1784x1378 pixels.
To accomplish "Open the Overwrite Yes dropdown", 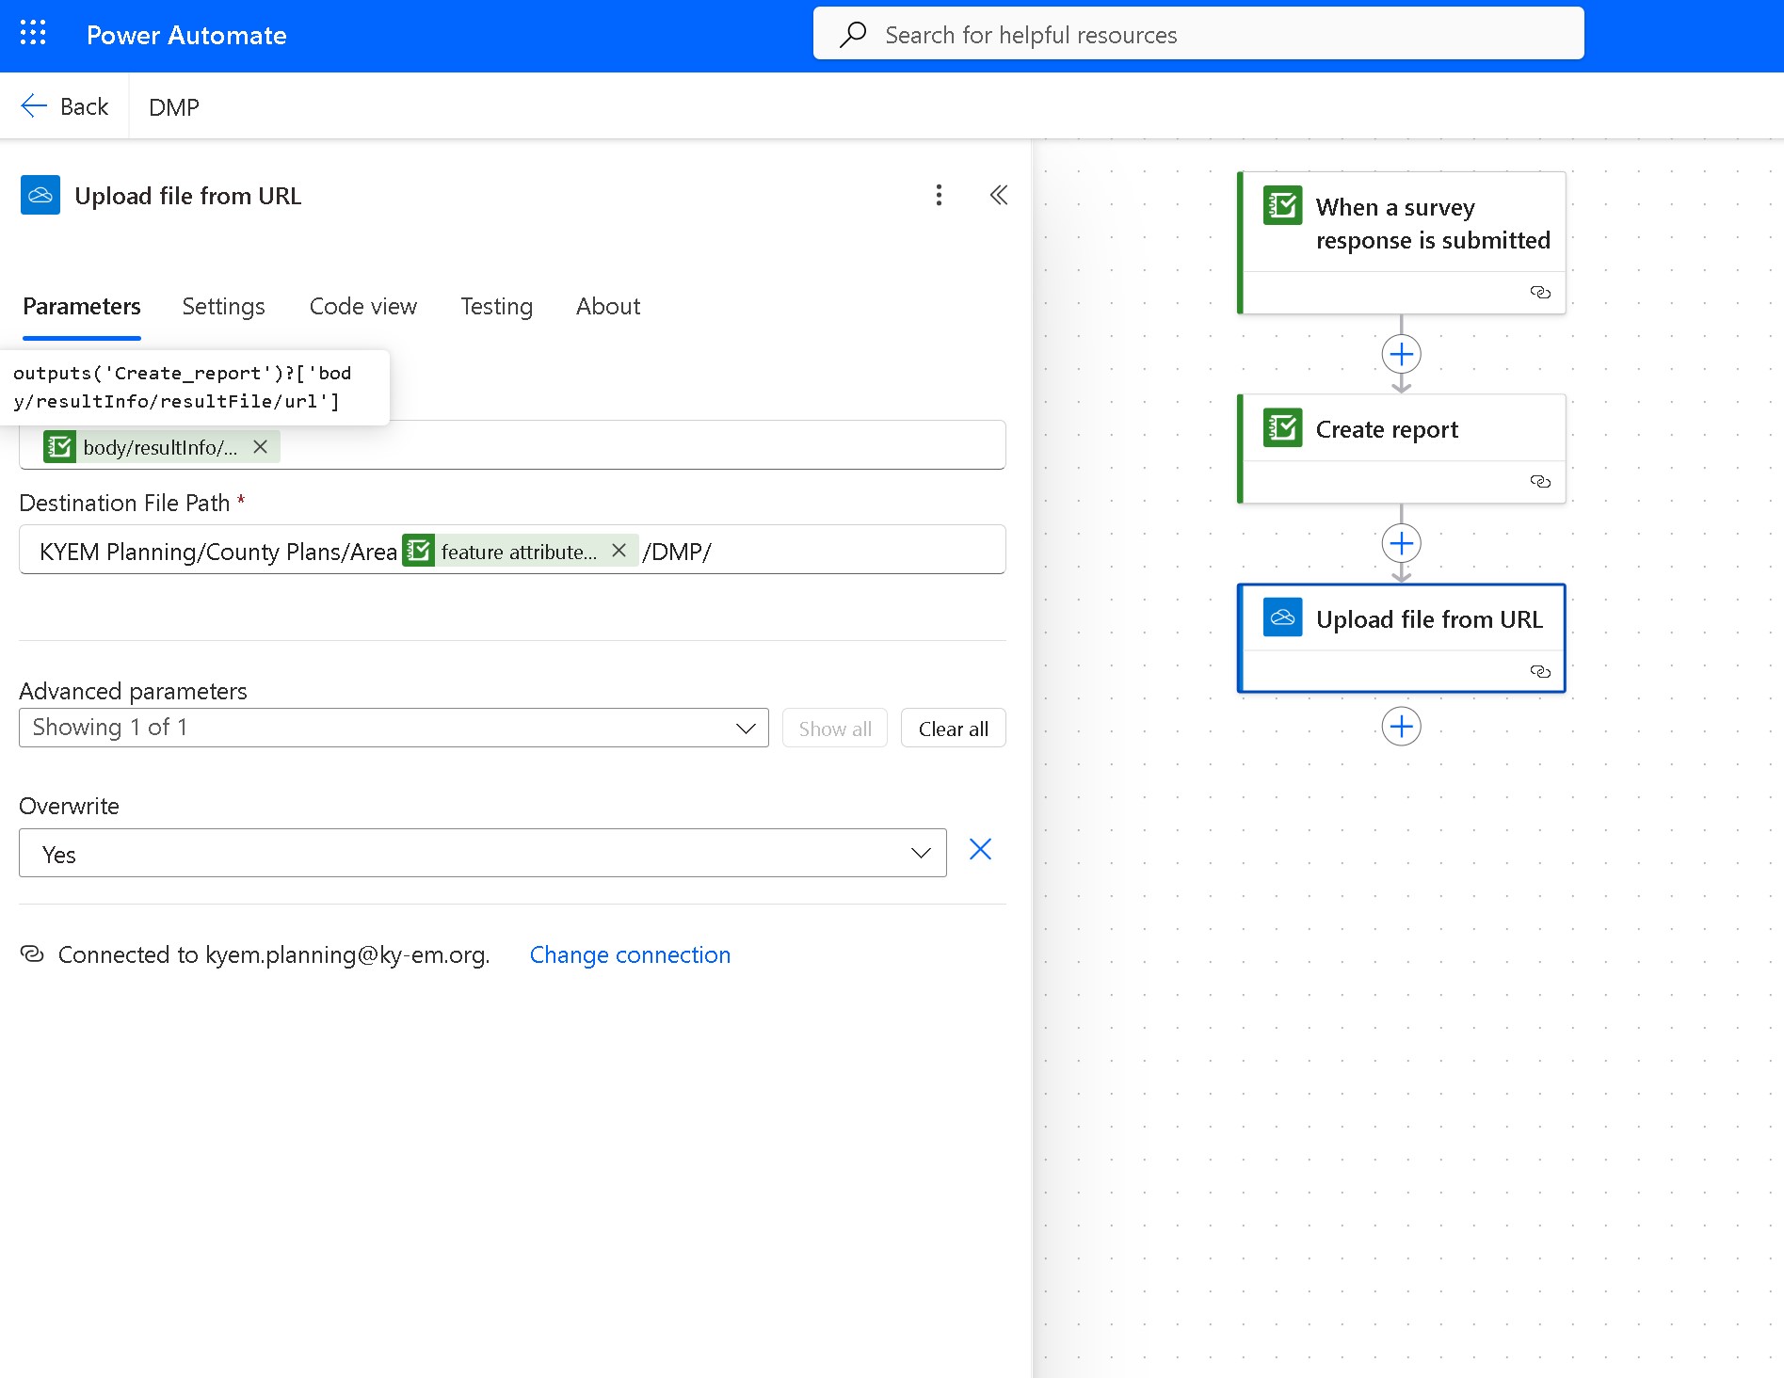I will [482, 853].
